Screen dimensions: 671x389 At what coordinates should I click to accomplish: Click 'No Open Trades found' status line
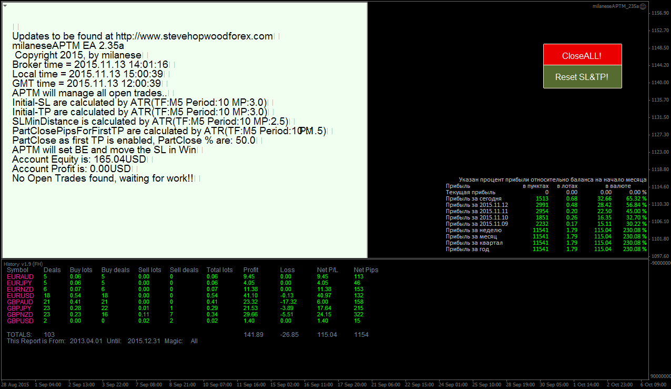[103, 178]
